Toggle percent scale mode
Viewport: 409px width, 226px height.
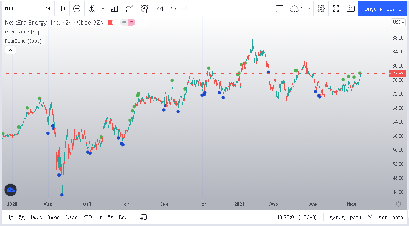click(x=371, y=218)
